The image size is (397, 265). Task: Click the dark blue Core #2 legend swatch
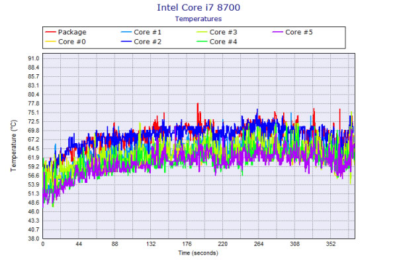[x=126, y=42]
